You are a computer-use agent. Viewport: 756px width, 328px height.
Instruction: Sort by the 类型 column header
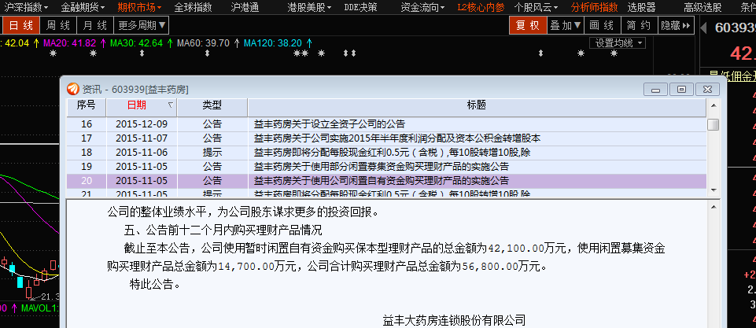212,107
